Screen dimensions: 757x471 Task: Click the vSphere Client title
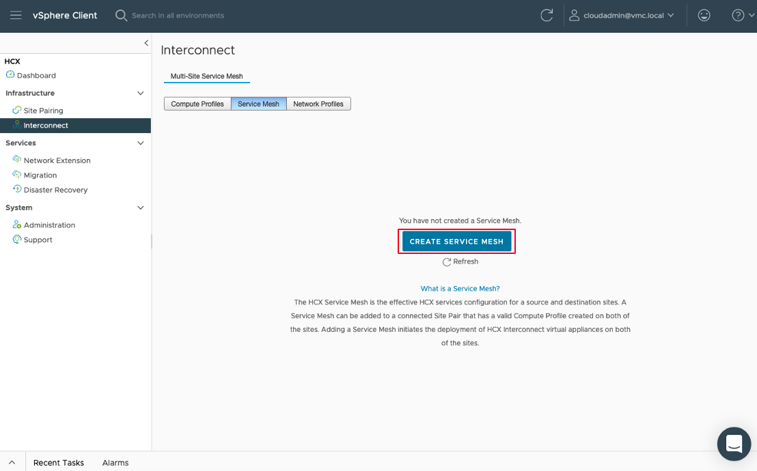[65, 16]
